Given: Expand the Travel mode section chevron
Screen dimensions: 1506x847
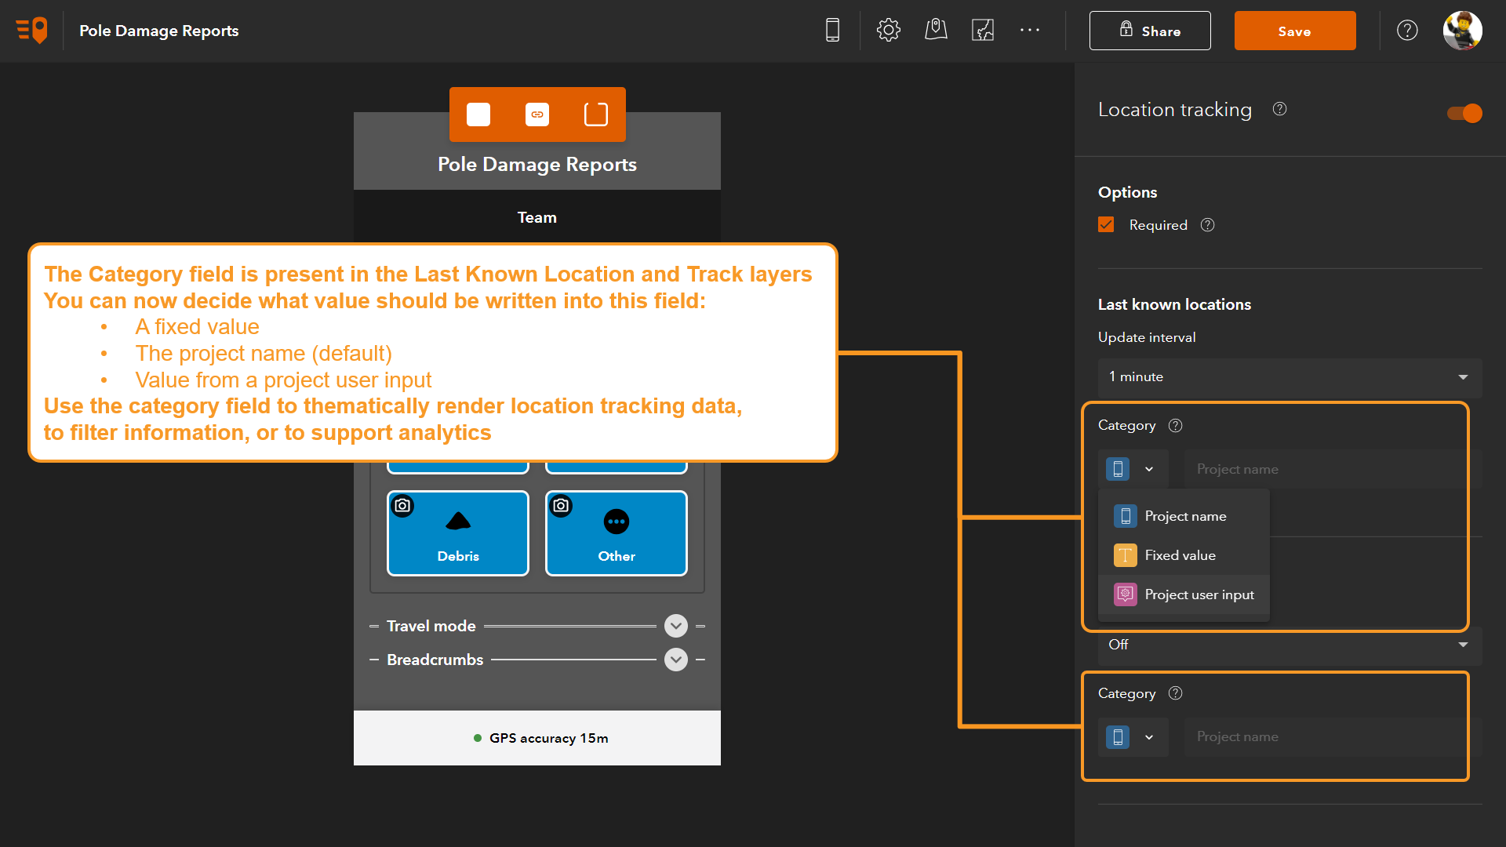Looking at the screenshot, I should pos(675,626).
